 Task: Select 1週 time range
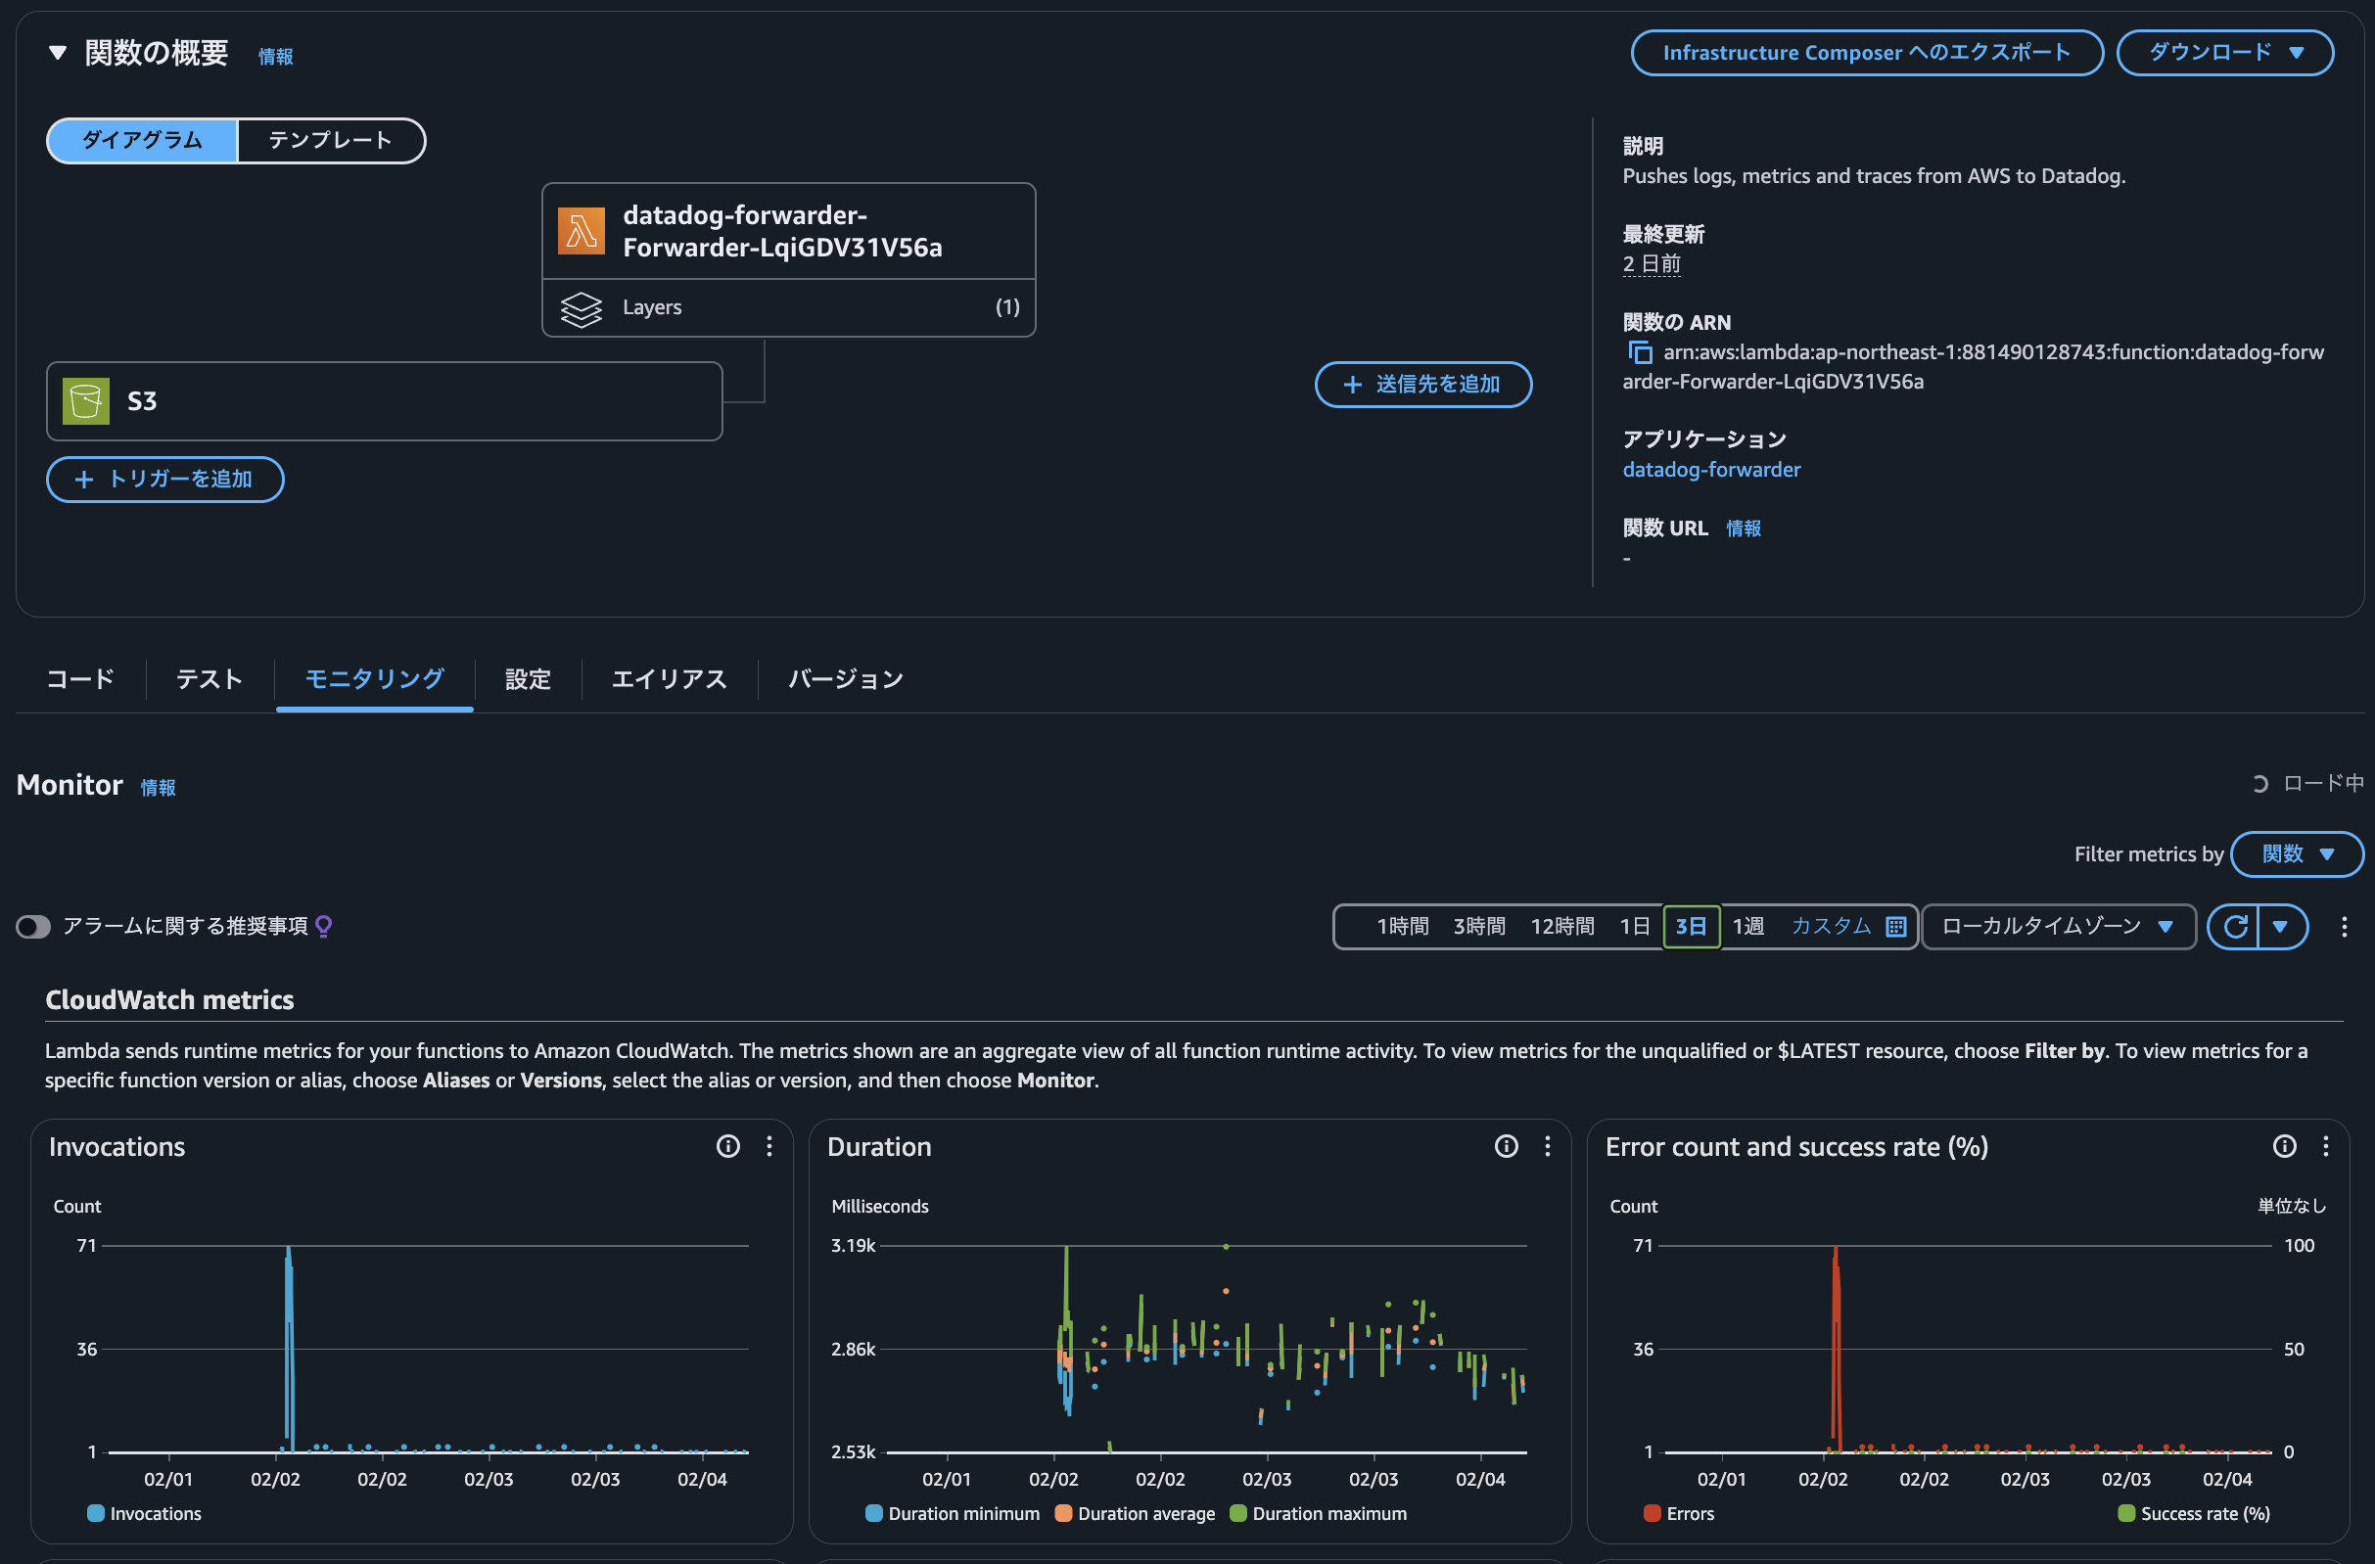pos(1747,928)
